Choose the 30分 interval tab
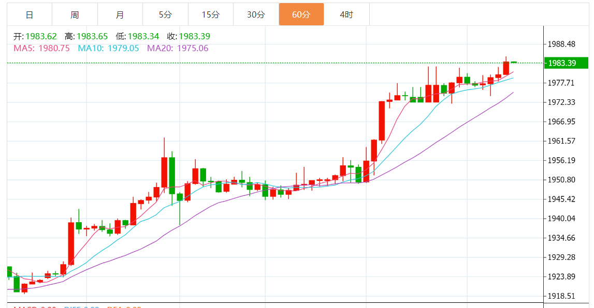This screenshot has width=594, height=308. tap(256, 15)
